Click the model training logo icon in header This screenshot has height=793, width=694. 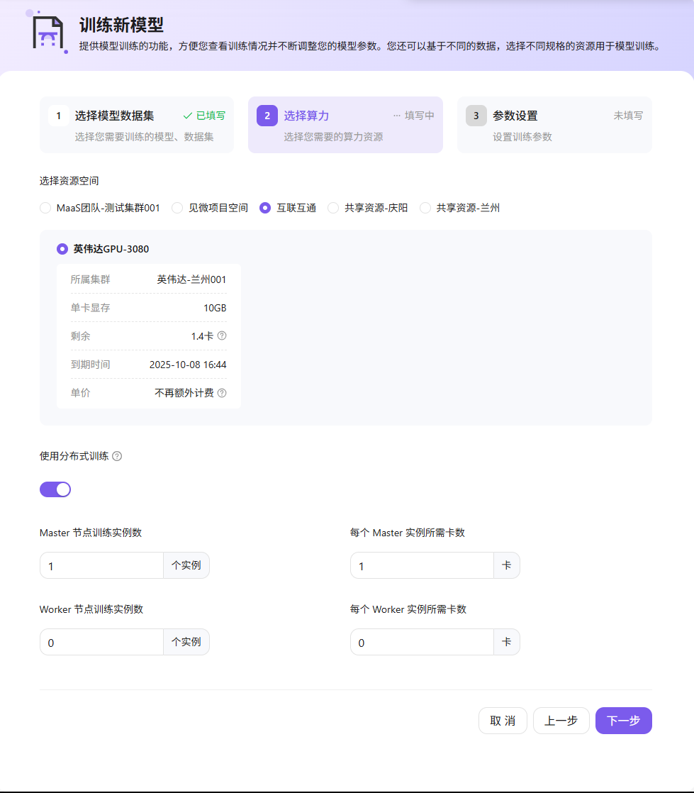click(x=48, y=33)
